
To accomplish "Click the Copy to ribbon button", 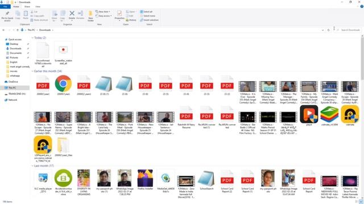I will (63, 16).
